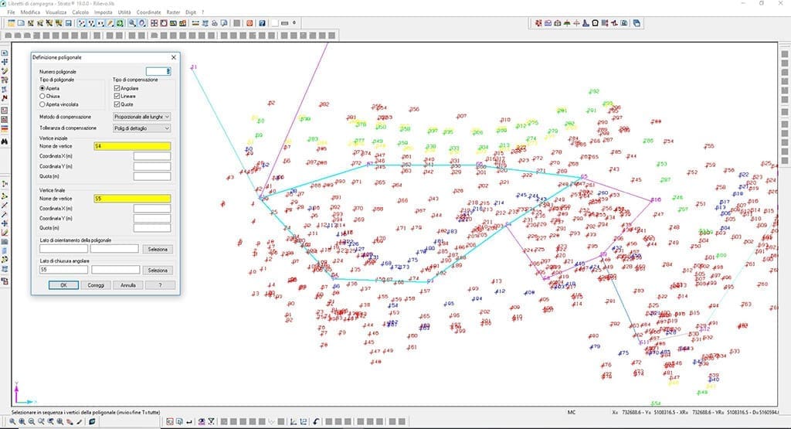This screenshot has width=791, height=429.
Task: Click the black pentagon icon in right toolbar
Action: coord(596,23)
